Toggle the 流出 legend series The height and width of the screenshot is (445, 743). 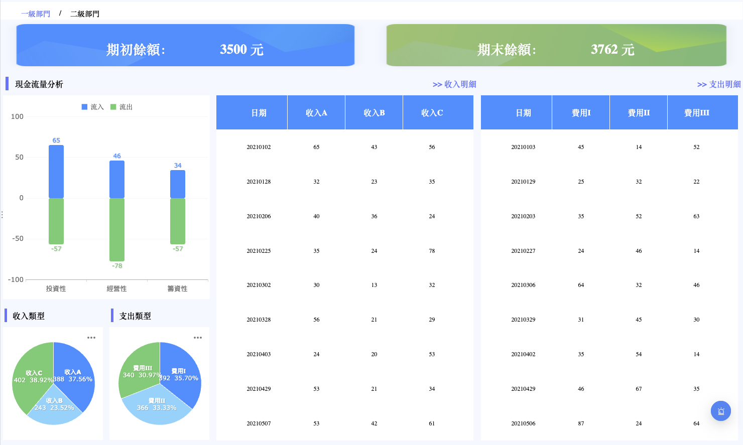pyautogui.click(x=121, y=107)
